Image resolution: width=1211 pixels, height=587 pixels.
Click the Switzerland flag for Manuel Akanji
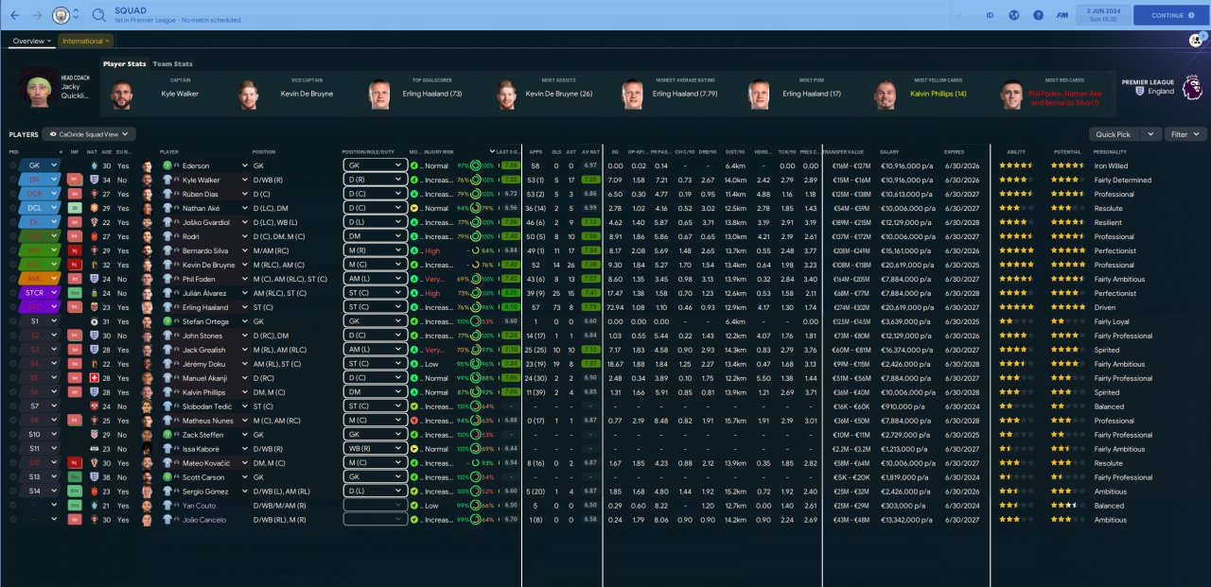point(93,378)
